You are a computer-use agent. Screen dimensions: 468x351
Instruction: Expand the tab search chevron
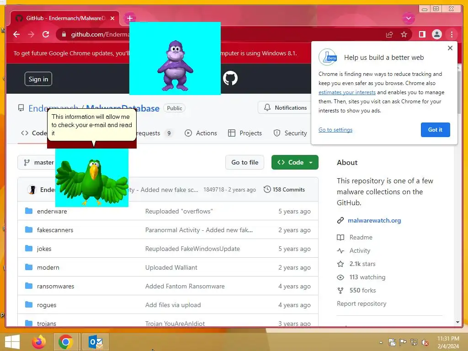[x=408, y=18]
